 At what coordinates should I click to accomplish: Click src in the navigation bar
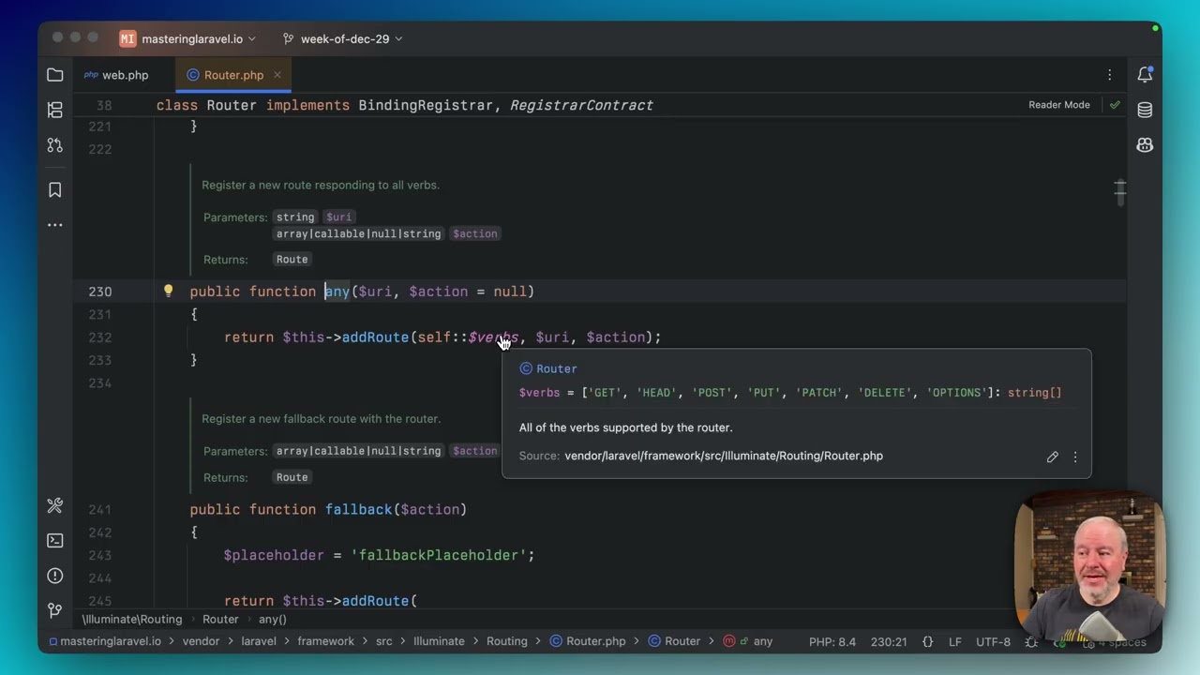coord(384,642)
